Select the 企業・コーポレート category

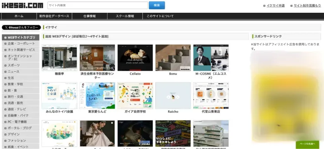21,43
